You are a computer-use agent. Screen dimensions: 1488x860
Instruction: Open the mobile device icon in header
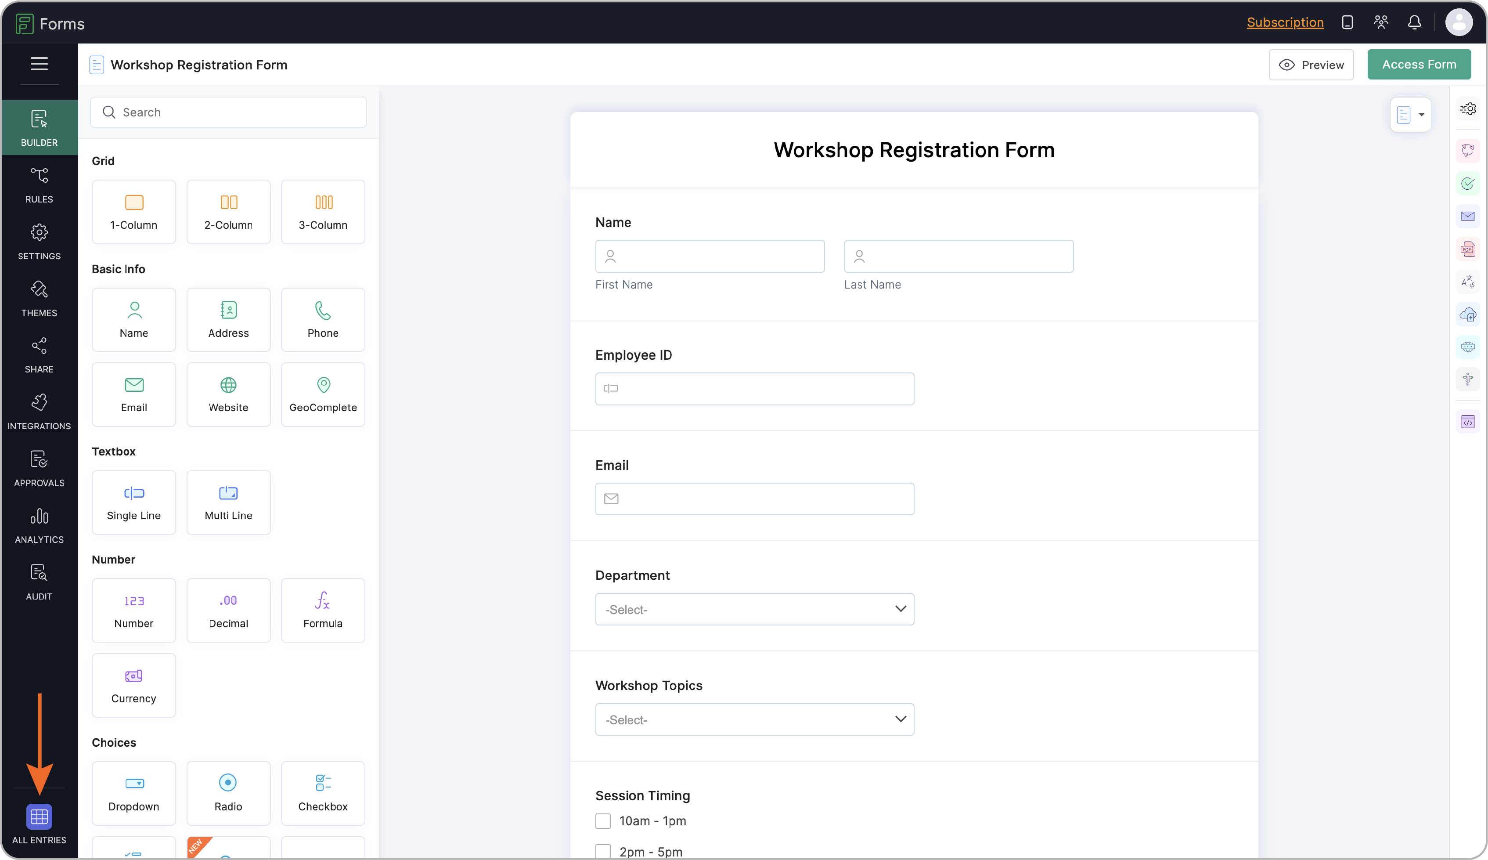[1347, 22]
